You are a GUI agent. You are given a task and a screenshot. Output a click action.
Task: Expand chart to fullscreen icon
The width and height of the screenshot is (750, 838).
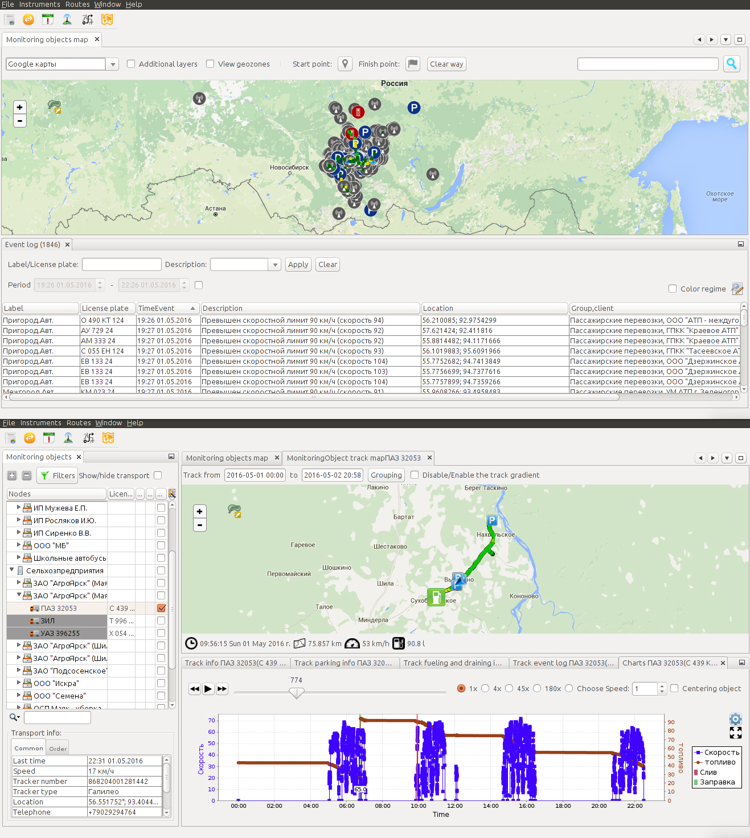736,733
